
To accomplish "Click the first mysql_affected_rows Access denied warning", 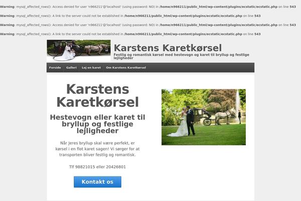I will 148,7.
